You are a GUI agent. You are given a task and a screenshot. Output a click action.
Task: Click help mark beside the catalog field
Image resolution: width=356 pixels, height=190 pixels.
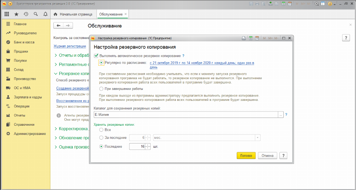286,115
